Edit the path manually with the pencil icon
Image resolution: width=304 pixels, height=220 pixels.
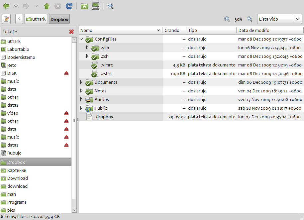tap(6, 19)
